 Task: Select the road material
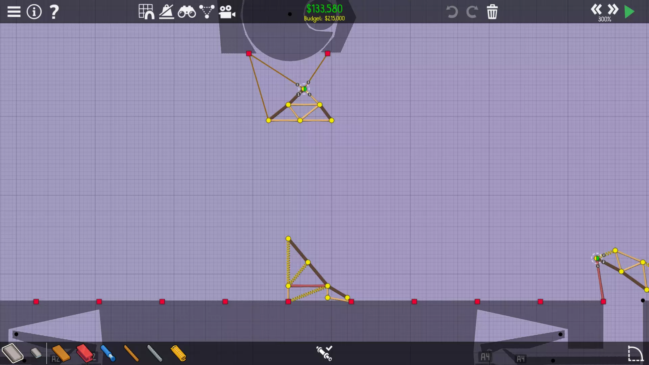coord(13,353)
